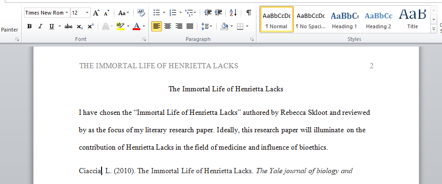This screenshot has width=442, height=184.
Task: Toggle show/hide paragraph marks
Action: pyautogui.click(x=248, y=13)
